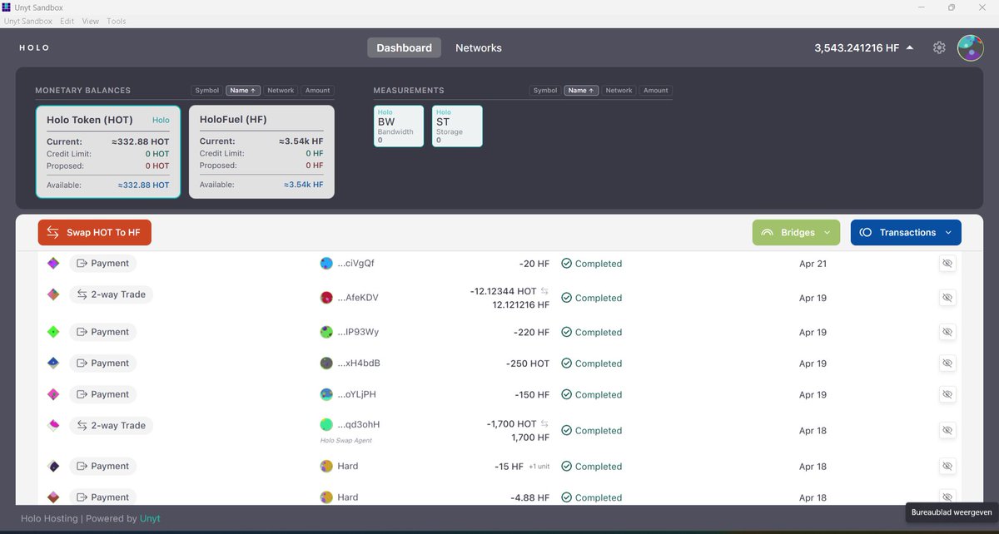Viewport: 999px width, 534px height.
Task: Open the settings gear icon
Action: [x=939, y=48]
